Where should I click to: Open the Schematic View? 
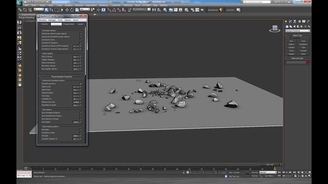(180, 10)
